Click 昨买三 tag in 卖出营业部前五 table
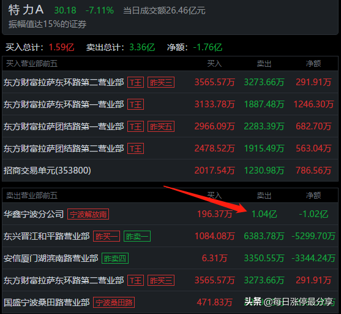 click(x=161, y=280)
